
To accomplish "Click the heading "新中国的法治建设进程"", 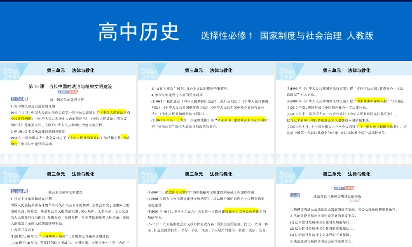I will pos(67,100).
